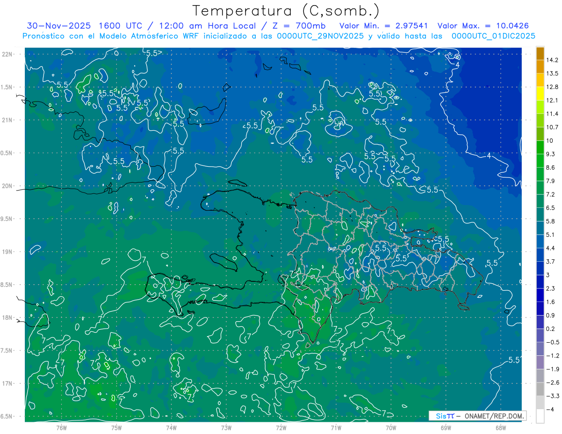
Task: Click the '20N' latitude axis label
Action: click(7, 186)
